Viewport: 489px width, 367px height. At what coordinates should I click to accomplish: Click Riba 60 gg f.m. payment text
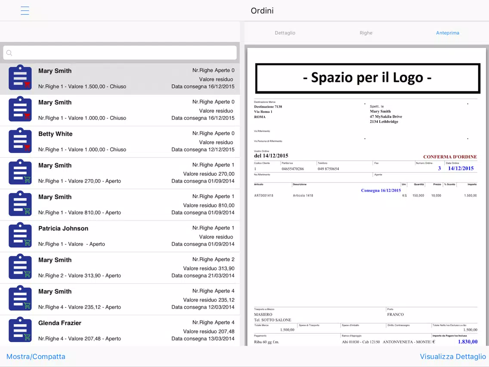click(x=266, y=342)
